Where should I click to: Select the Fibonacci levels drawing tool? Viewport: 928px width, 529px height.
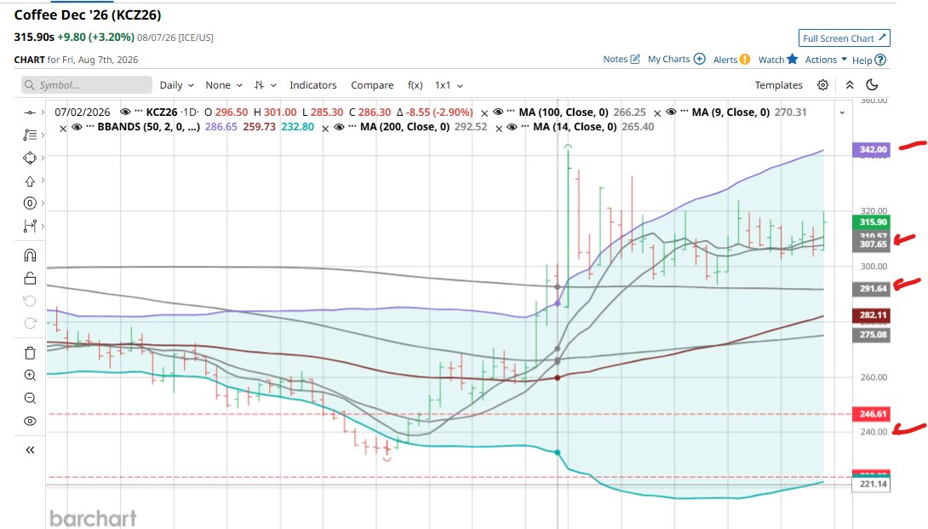tap(30, 135)
